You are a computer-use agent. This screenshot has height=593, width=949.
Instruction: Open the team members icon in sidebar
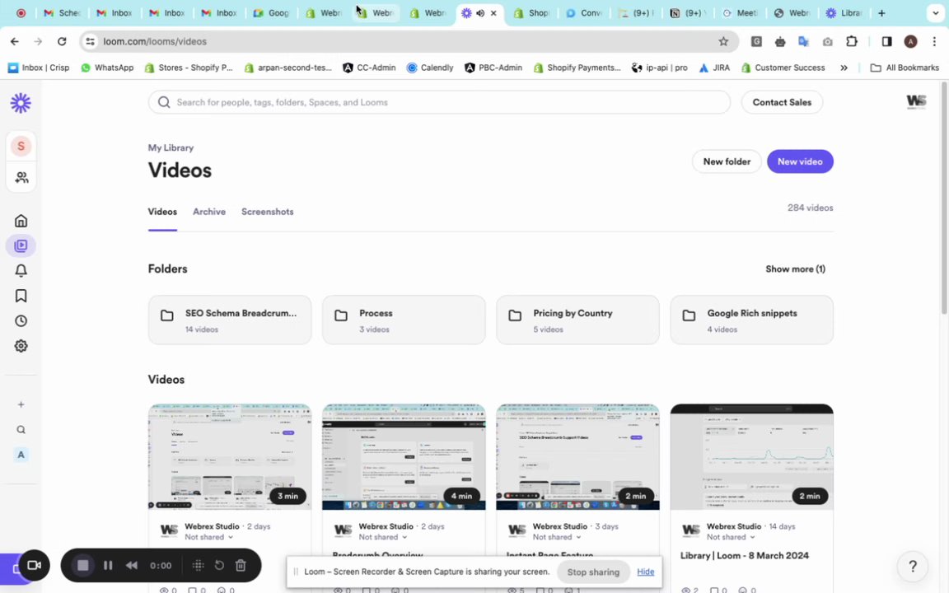pos(21,177)
